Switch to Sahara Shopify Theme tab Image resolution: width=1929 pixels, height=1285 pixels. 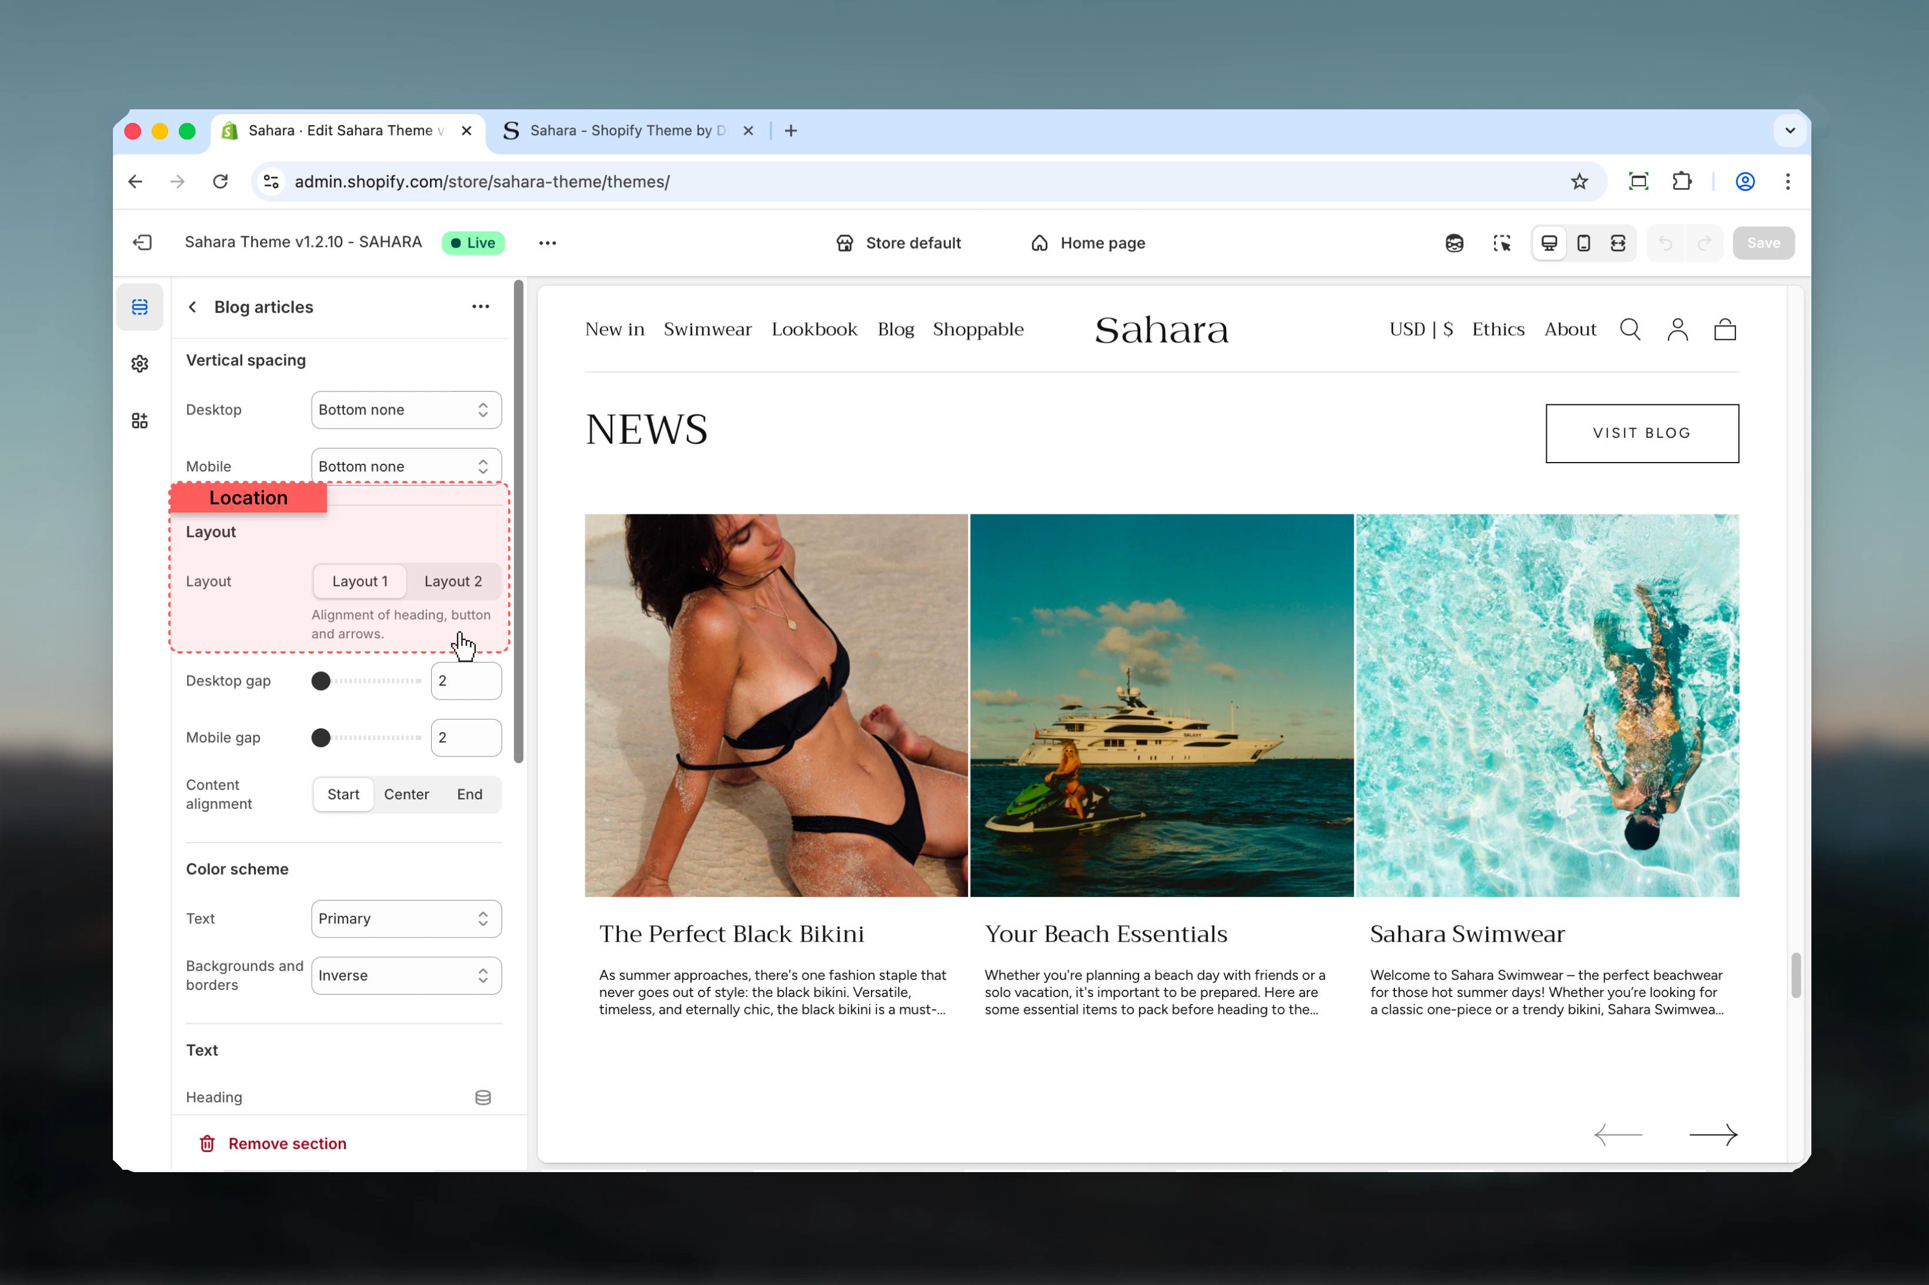(627, 130)
